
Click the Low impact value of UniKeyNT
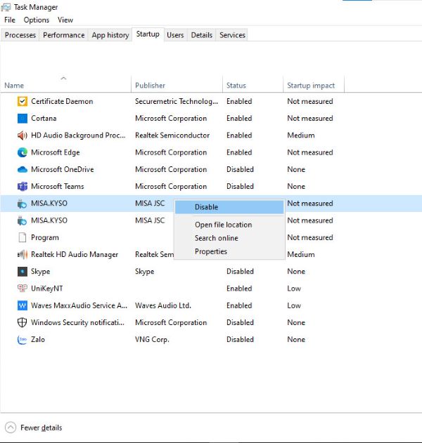(294, 289)
